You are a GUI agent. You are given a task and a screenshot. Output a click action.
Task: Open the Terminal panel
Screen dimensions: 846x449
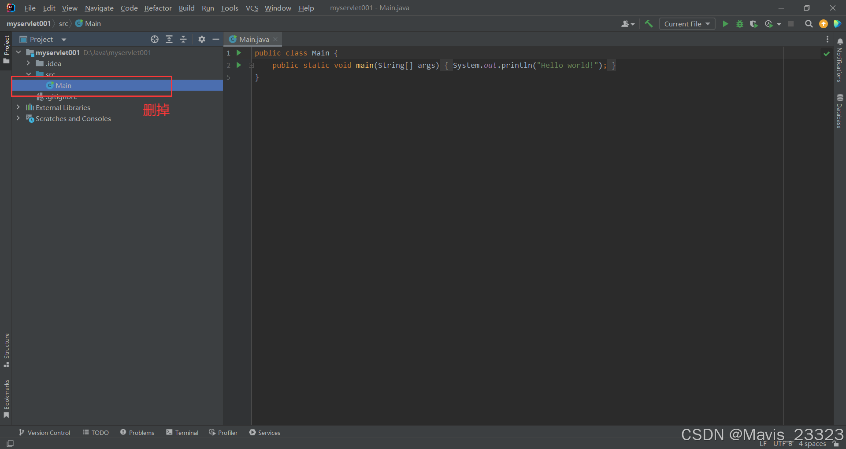point(186,432)
